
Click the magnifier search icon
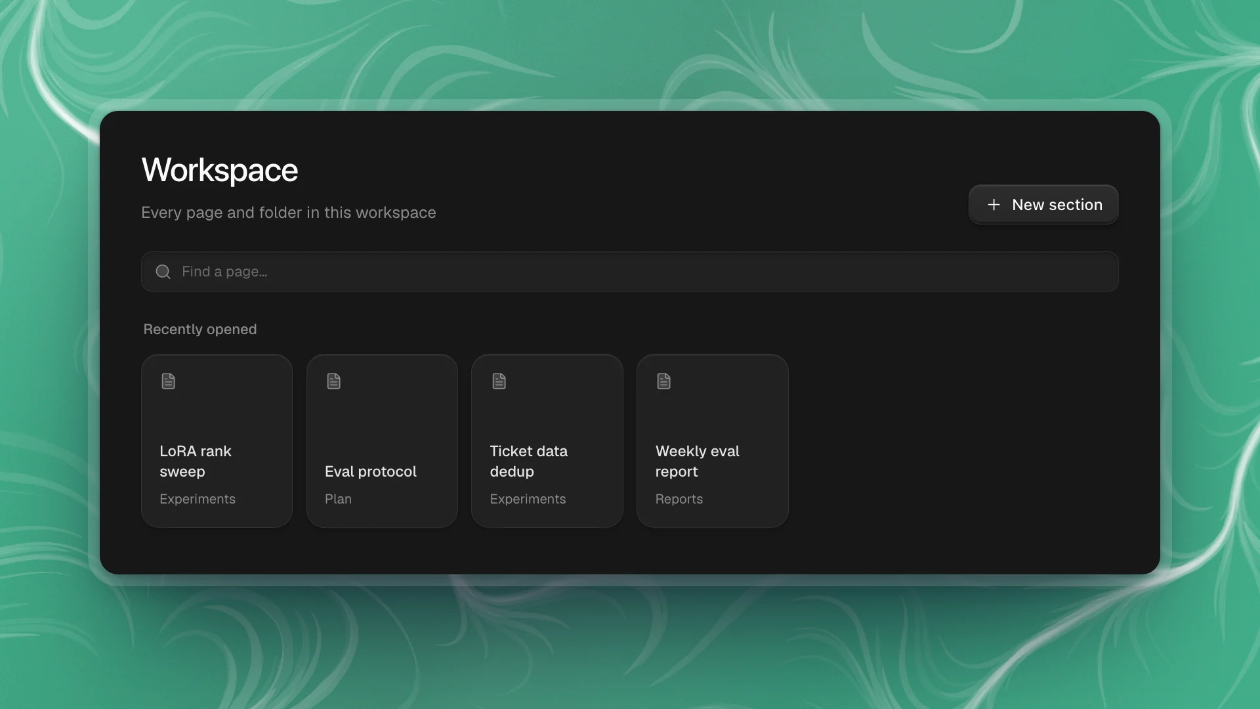click(163, 272)
